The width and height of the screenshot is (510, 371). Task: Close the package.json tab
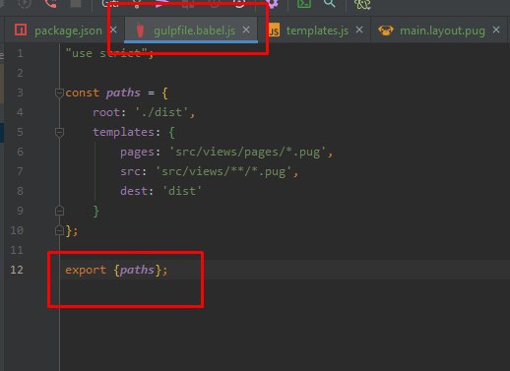coord(113,30)
